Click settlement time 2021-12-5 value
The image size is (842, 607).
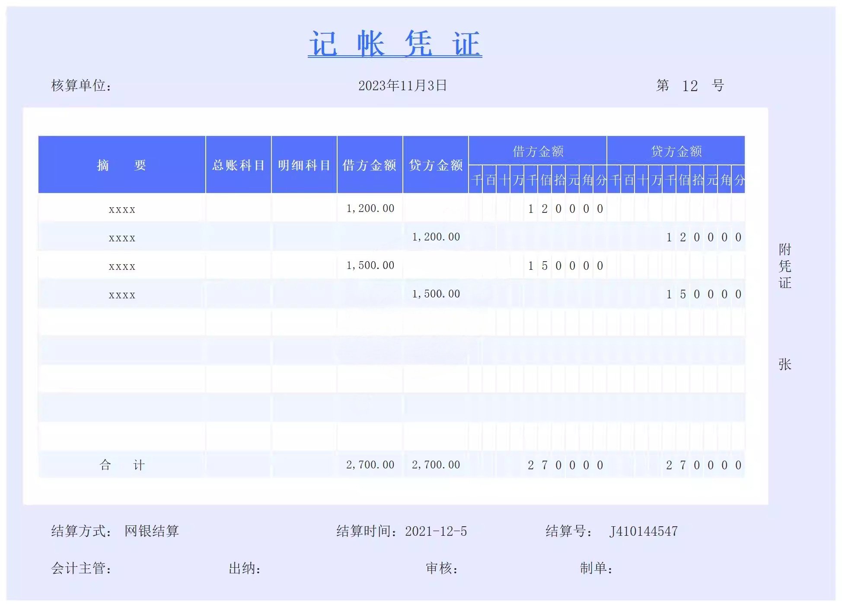tap(436, 531)
